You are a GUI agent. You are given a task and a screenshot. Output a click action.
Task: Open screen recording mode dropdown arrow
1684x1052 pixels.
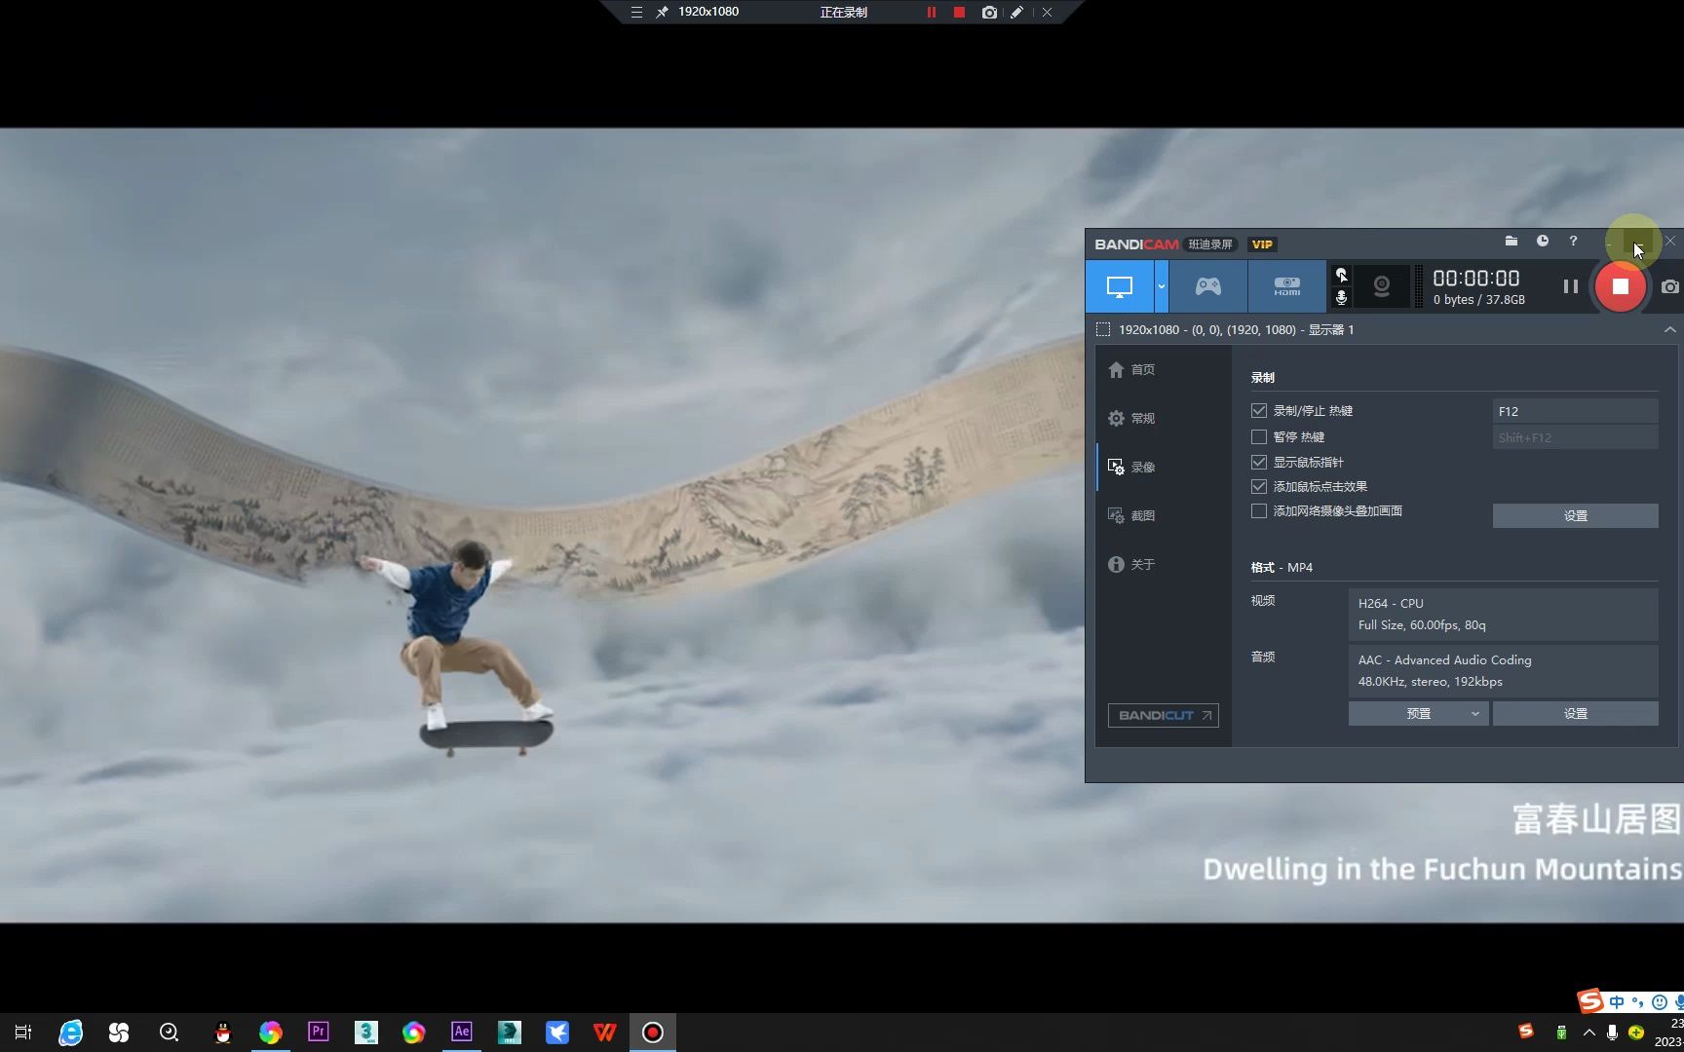point(1161,286)
